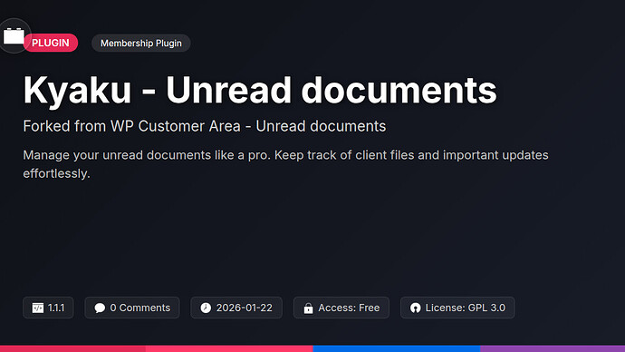Click the 'Forked from WP Customer Area' subtitle
This screenshot has height=352, width=625.
(205, 126)
